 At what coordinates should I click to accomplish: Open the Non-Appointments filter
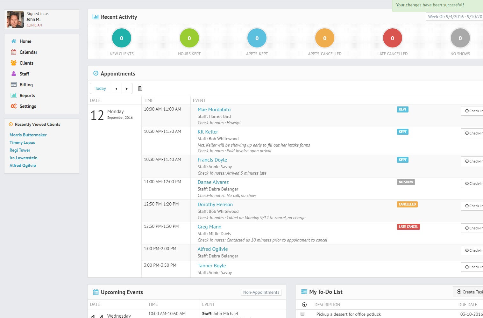tap(261, 292)
